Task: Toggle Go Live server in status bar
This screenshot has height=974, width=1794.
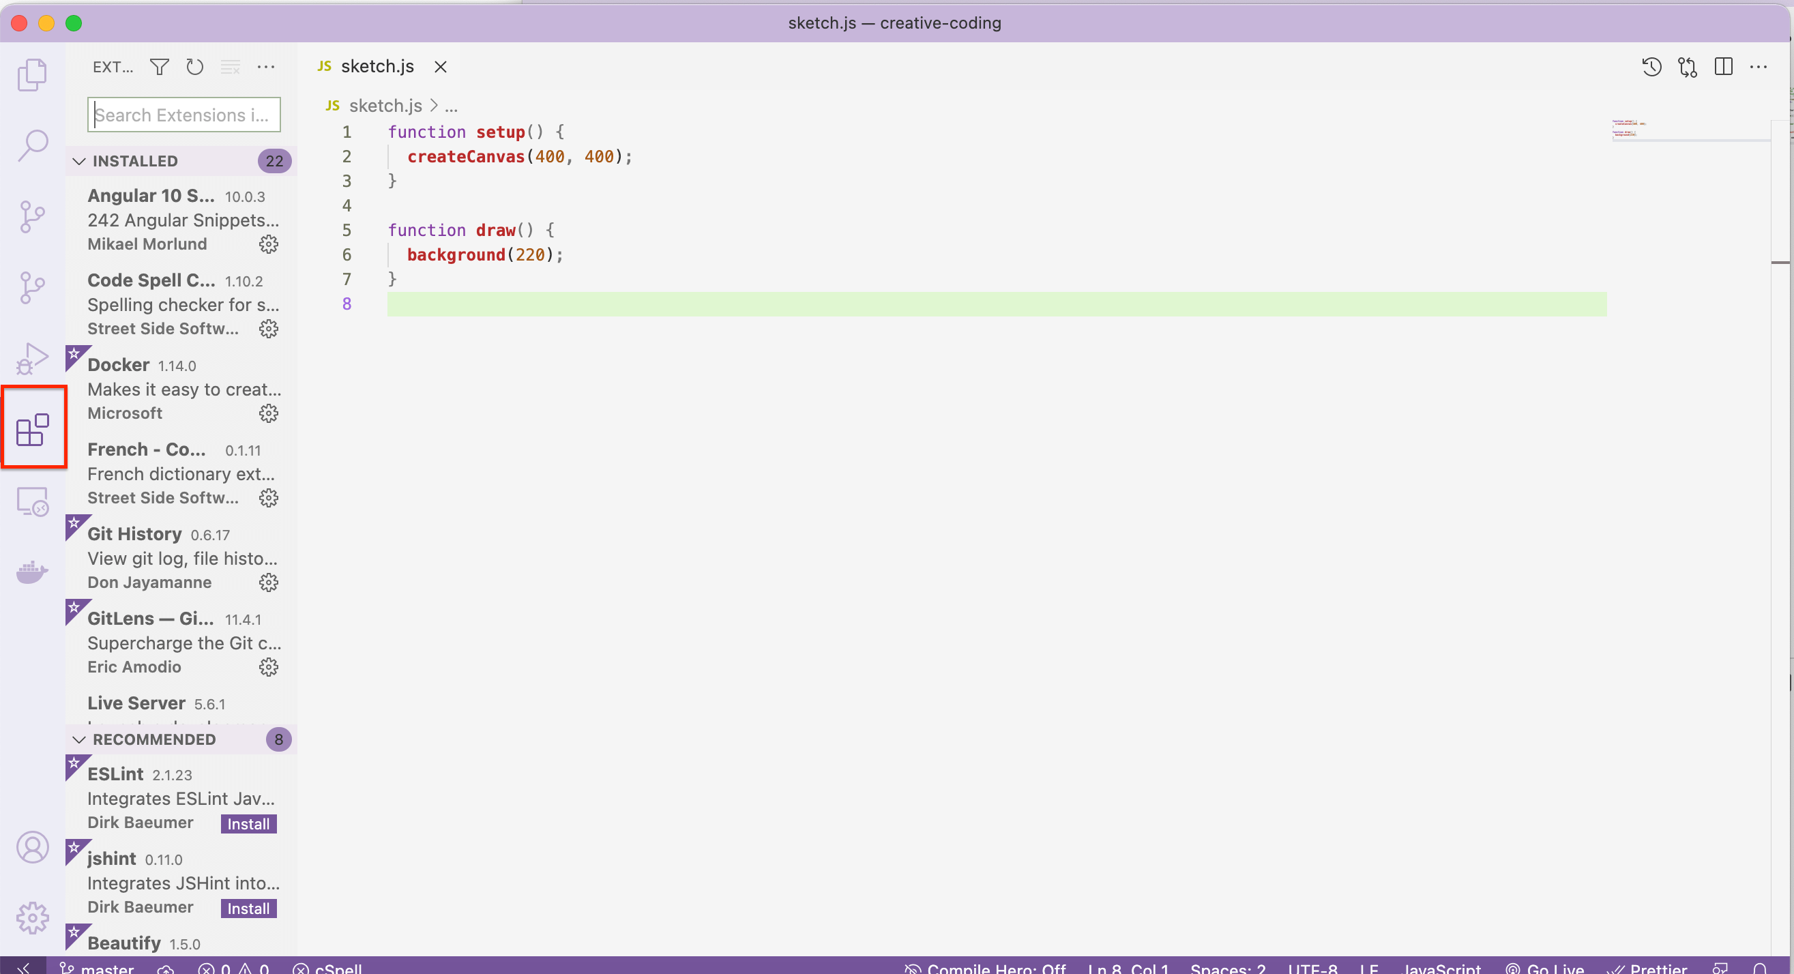Action: click(x=1544, y=967)
